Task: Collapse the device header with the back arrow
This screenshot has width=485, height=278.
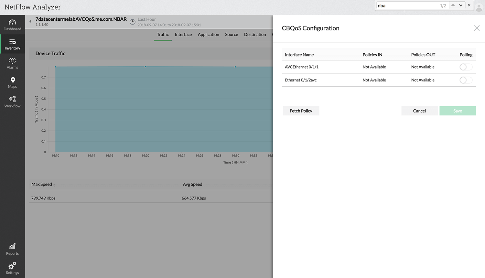Action: (30, 22)
